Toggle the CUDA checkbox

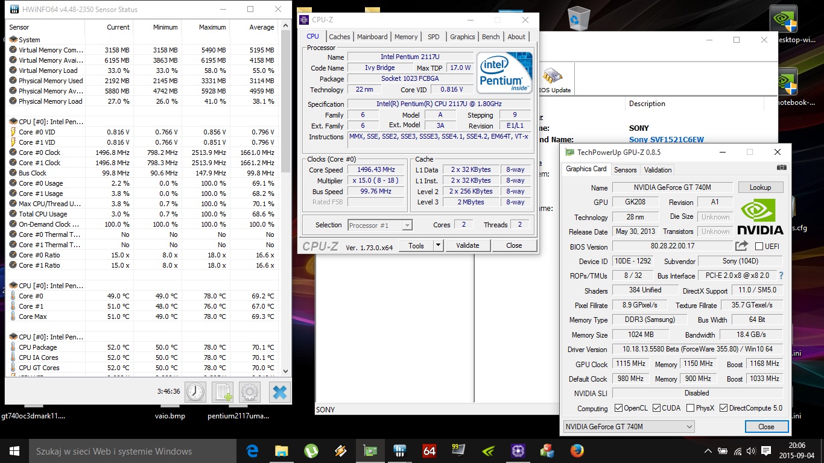(656, 408)
